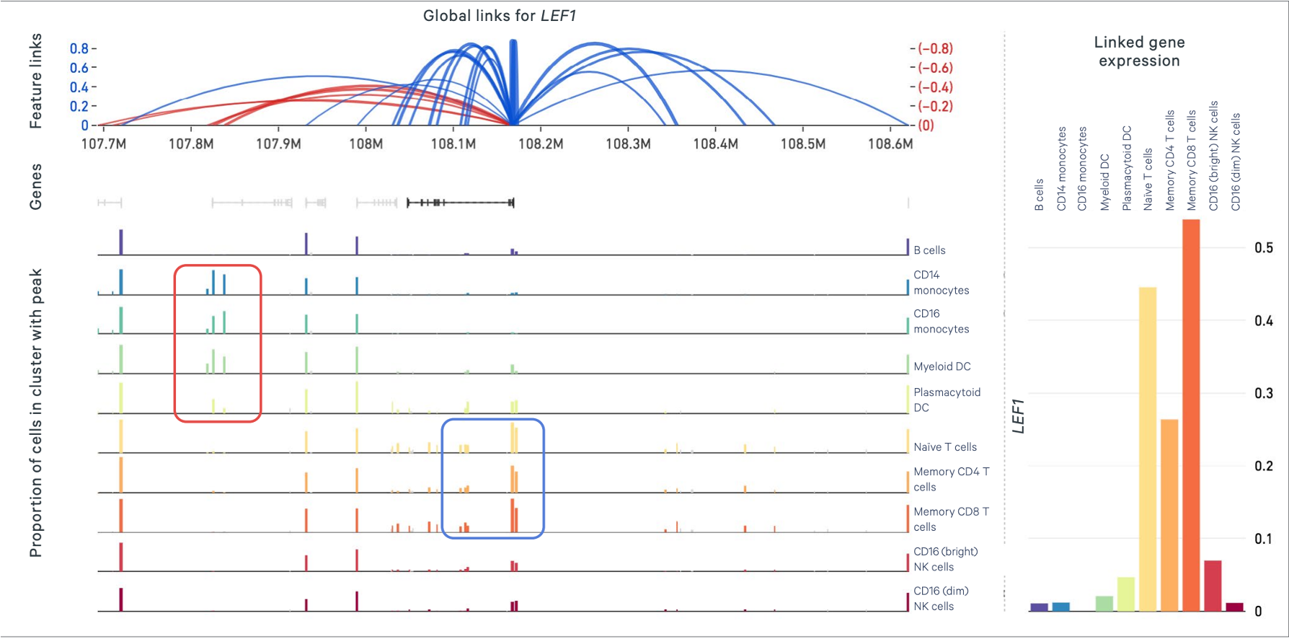Screen dimensions: 1289x639
Task: Click the CD16 (bright) NK cells red bar
Action: [x=1213, y=586]
